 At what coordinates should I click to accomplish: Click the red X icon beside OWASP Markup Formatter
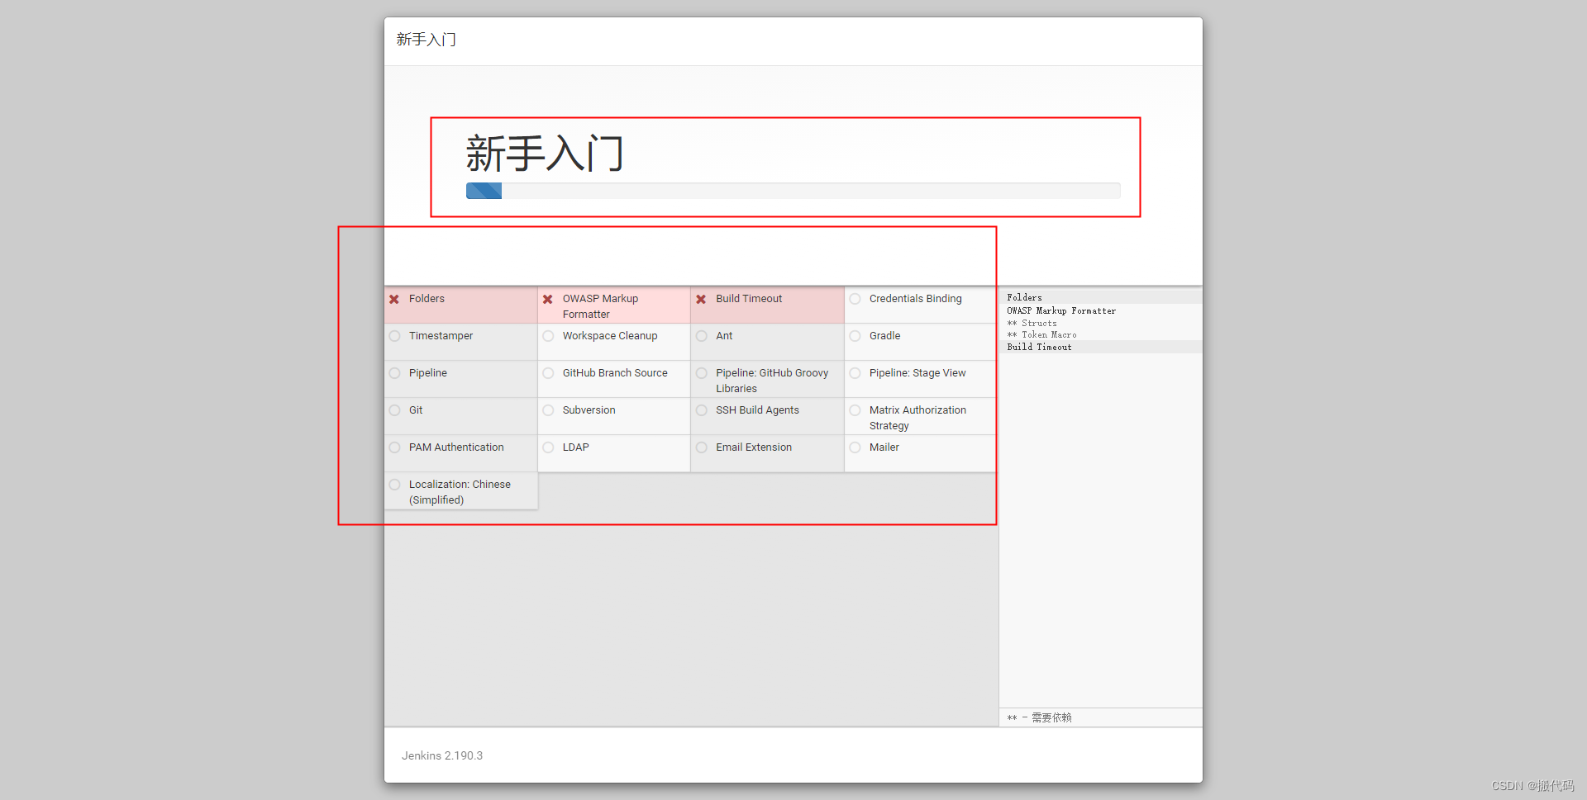[x=548, y=299]
